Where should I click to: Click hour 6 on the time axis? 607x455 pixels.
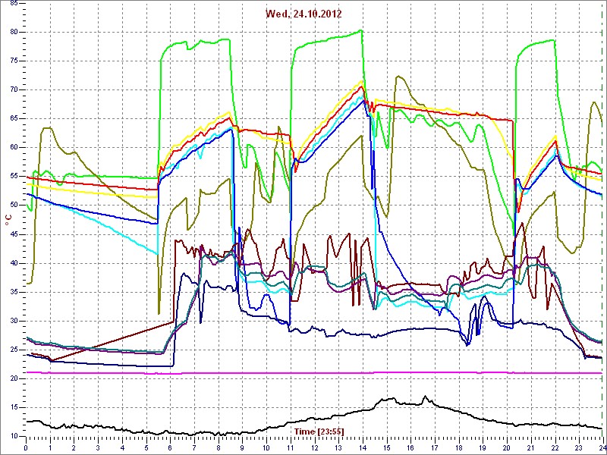coord(170,448)
